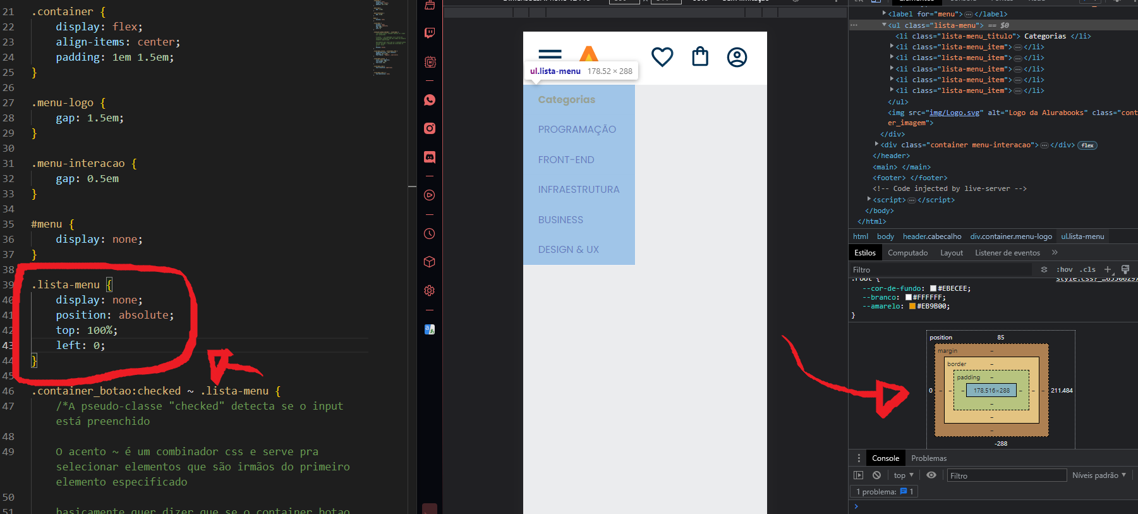Click the DESIGN & UX menu link
1138x514 pixels.
click(569, 250)
